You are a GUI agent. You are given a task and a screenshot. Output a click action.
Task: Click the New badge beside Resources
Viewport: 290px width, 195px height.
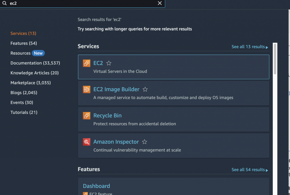(38, 53)
